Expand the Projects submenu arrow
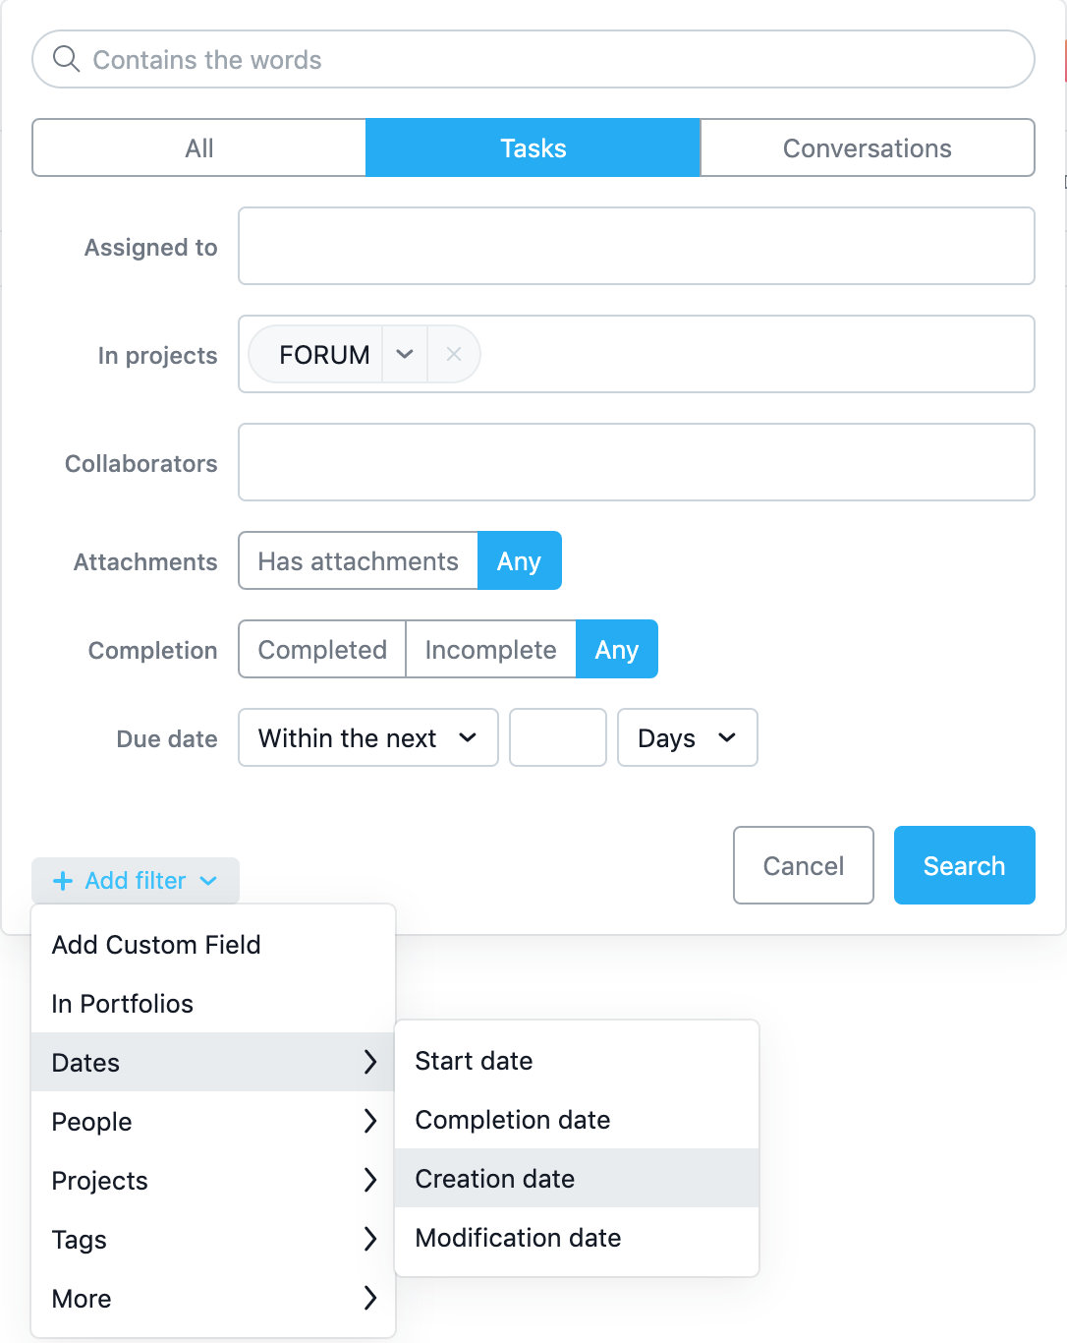 pos(370,1180)
